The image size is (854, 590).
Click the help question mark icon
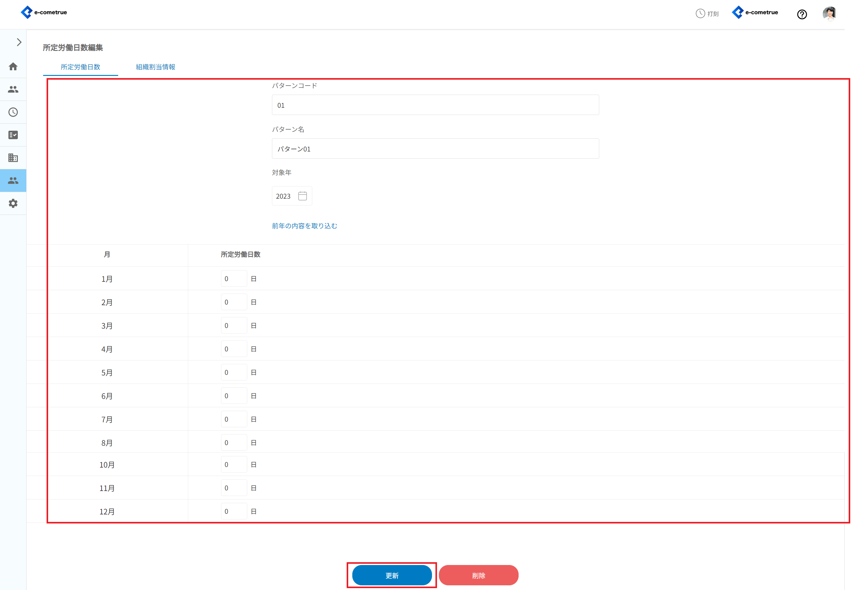tap(802, 14)
